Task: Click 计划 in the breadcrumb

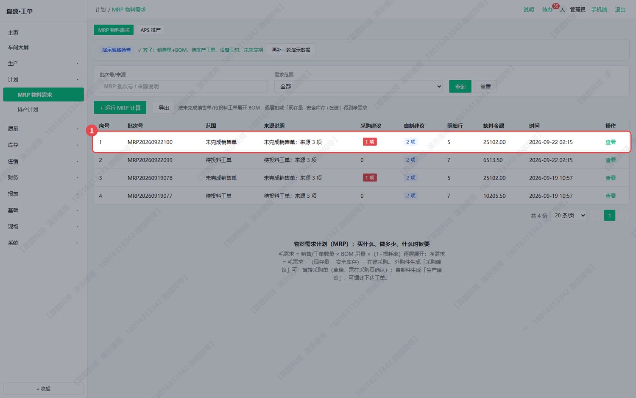Action: click(100, 10)
